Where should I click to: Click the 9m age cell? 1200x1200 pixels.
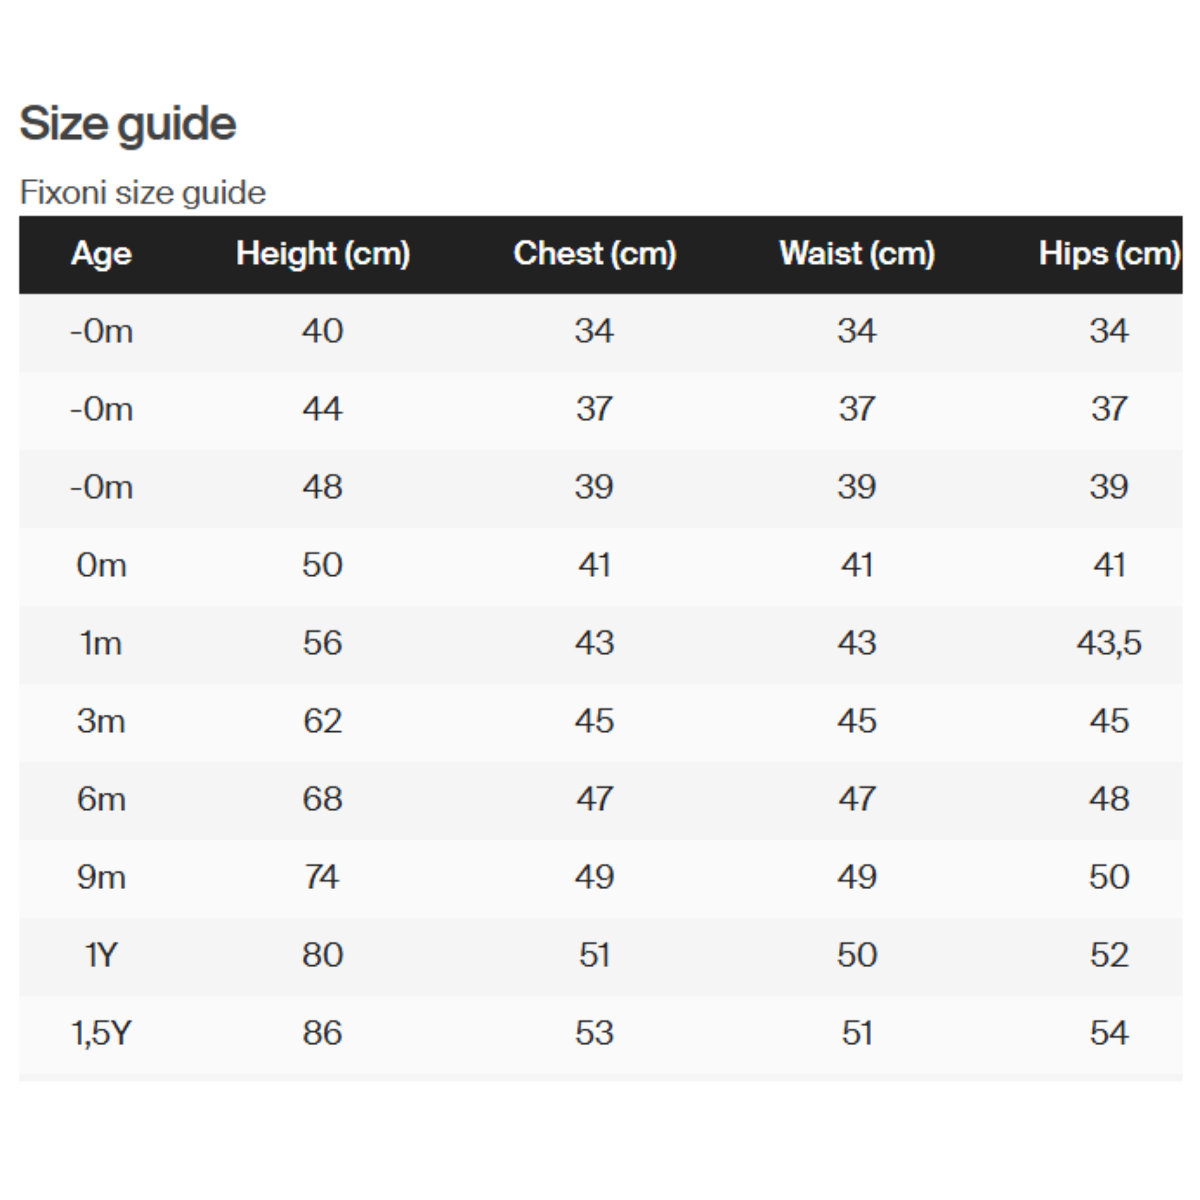click(x=101, y=877)
